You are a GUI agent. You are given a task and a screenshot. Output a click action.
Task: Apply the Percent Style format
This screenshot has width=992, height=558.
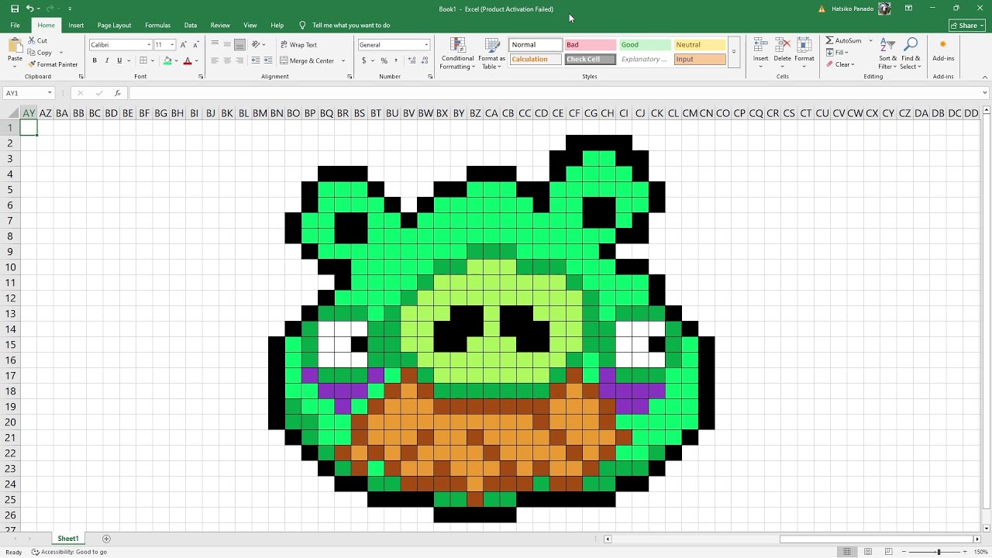pos(384,60)
